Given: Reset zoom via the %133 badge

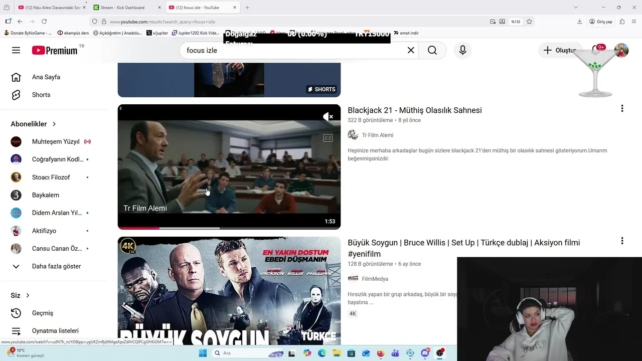Looking at the screenshot, I should [516, 22].
